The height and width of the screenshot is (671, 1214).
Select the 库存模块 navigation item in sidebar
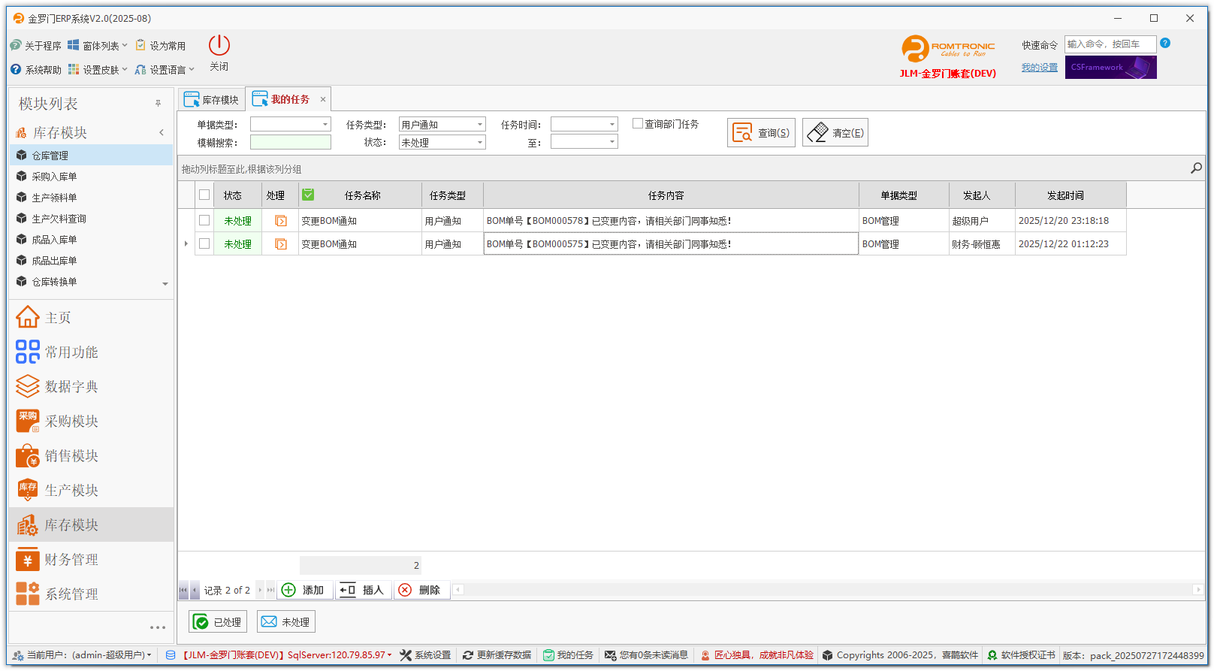[x=91, y=524]
